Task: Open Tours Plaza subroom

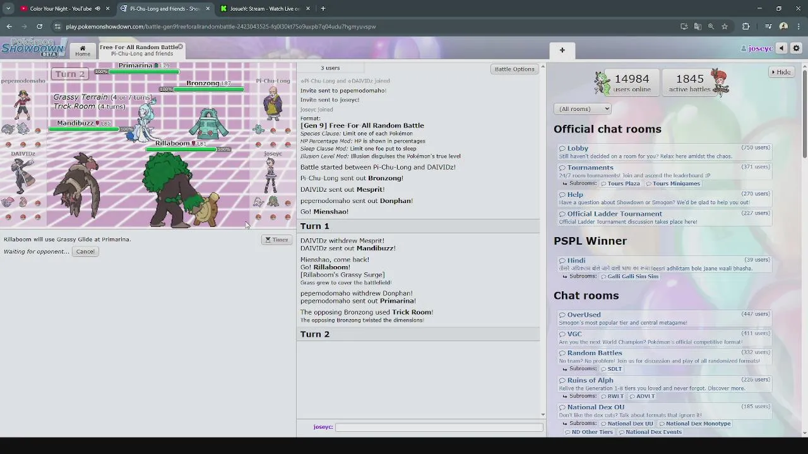Action: (620, 183)
